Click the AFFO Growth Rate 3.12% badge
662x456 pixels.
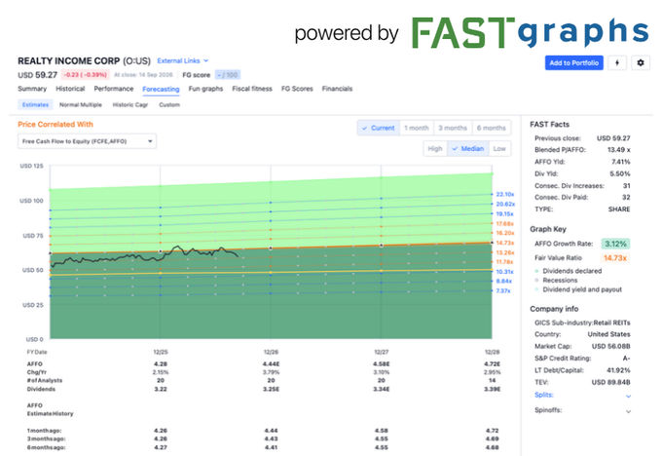615,244
